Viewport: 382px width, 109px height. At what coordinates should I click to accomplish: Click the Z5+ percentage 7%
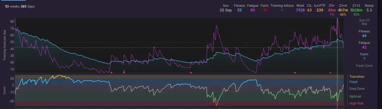point(332,15)
